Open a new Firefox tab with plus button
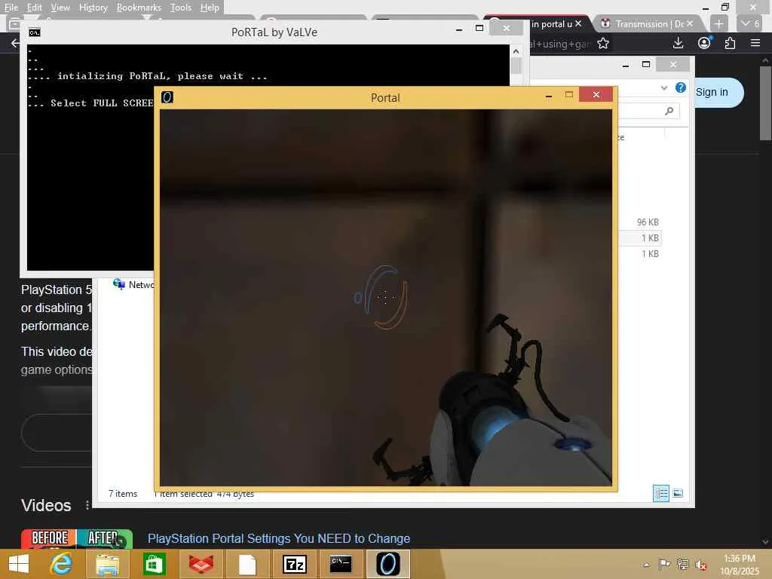 pos(718,23)
